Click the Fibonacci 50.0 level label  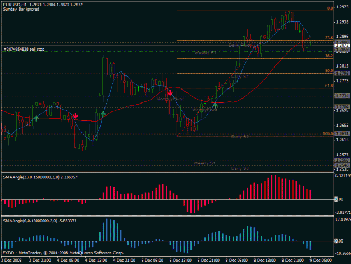tap(329, 71)
